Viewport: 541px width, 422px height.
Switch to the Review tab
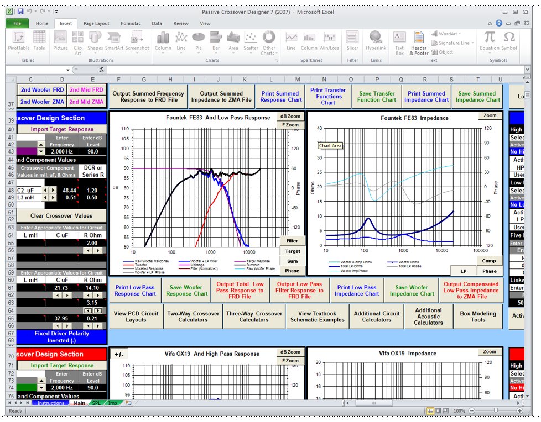181,23
